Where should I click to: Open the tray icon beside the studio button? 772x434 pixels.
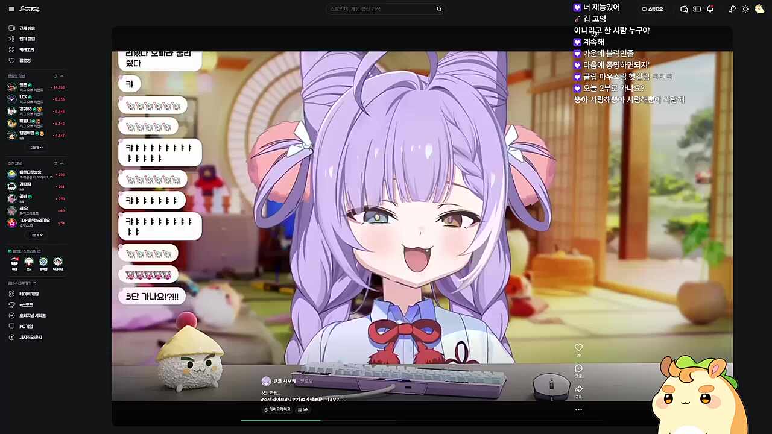tap(684, 9)
